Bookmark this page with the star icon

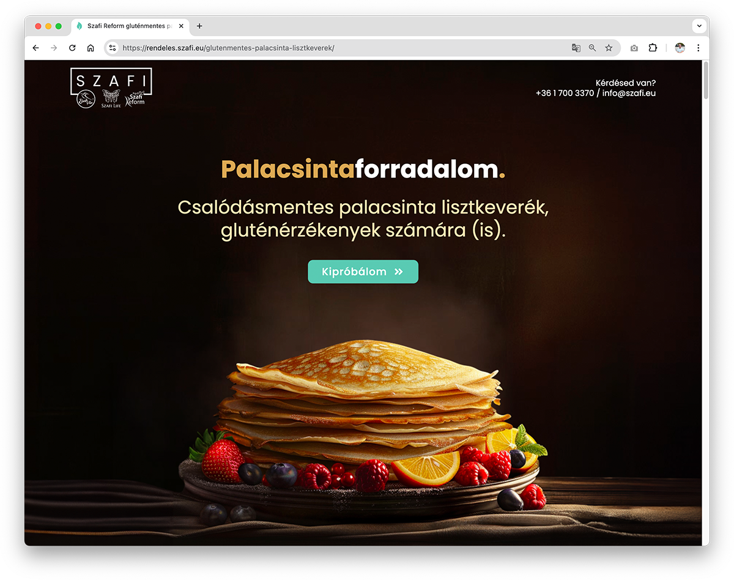pos(609,48)
